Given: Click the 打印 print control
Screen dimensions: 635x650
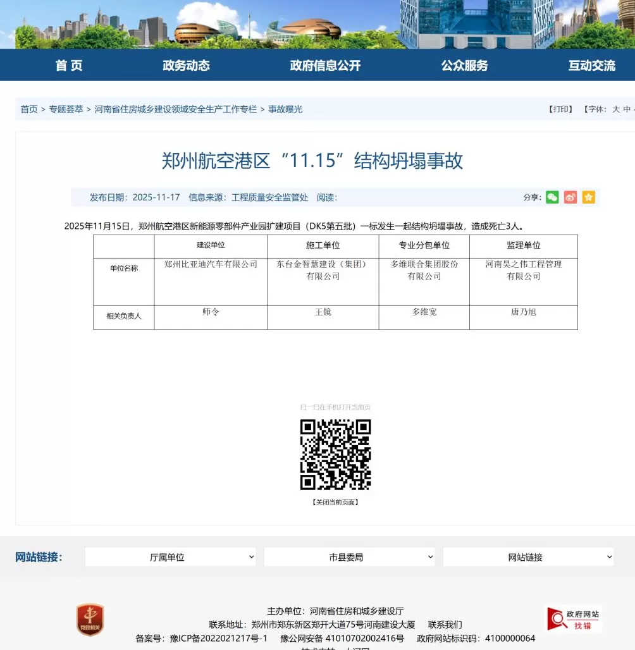Looking at the screenshot, I should tap(559, 109).
